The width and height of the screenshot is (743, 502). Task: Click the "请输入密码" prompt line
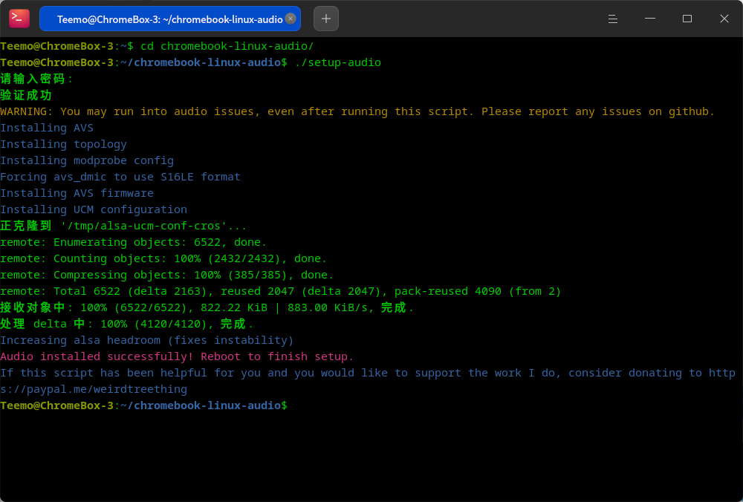coord(36,79)
